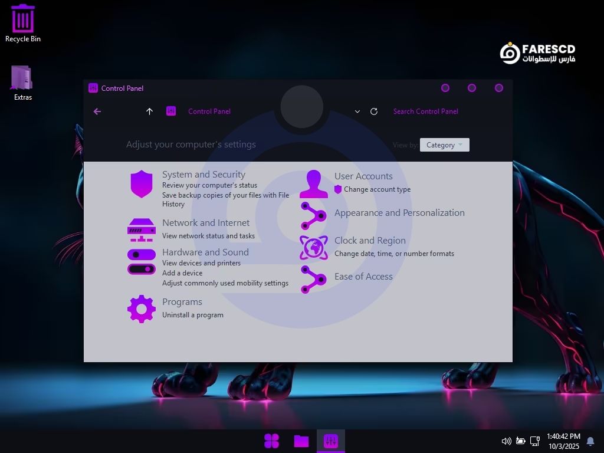Click the Appearance and Personalization icon
Image resolution: width=604 pixels, height=453 pixels.
(313, 216)
